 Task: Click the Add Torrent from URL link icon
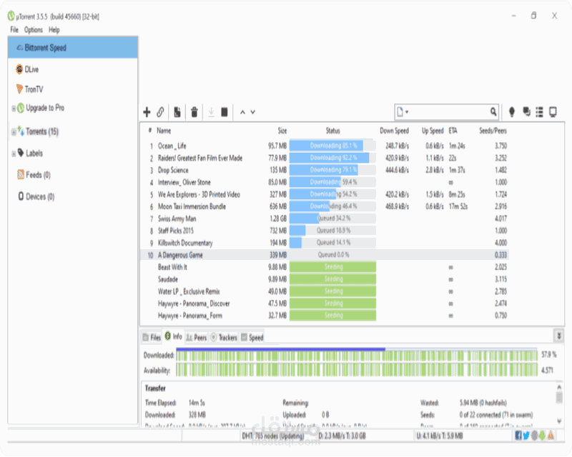(160, 112)
